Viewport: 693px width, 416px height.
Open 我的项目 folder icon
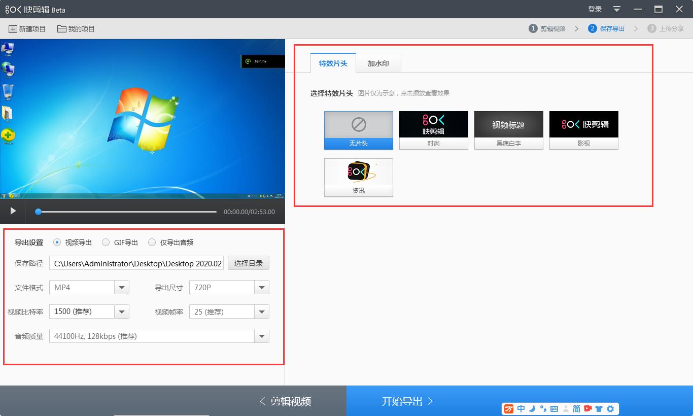click(62, 29)
